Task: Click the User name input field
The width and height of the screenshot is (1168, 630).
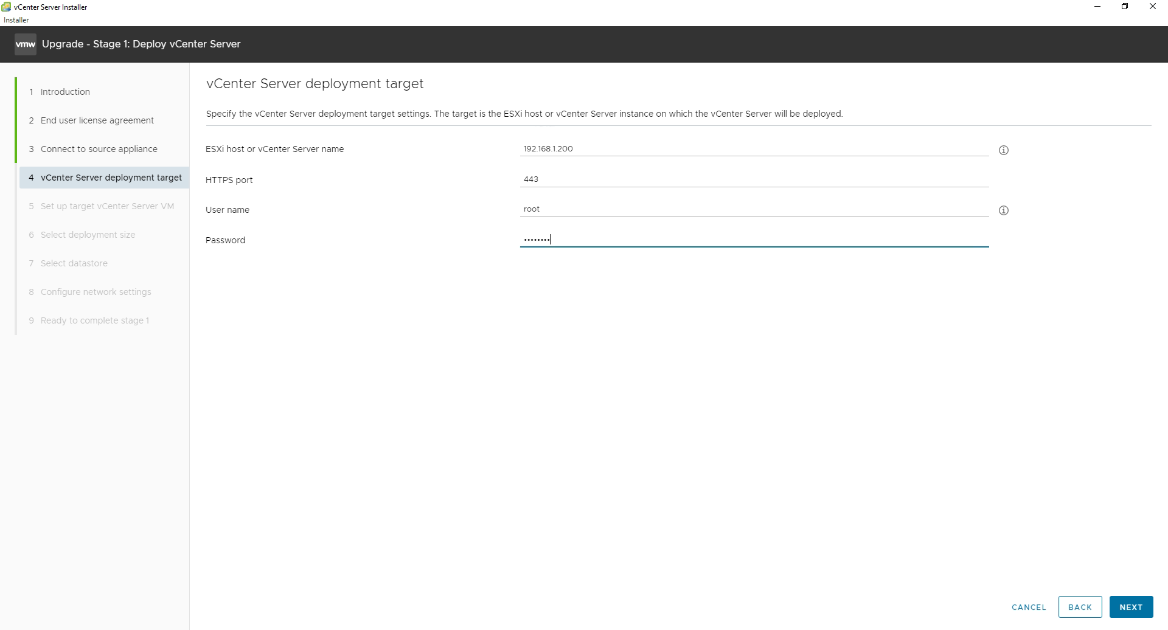Action: click(x=754, y=209)
